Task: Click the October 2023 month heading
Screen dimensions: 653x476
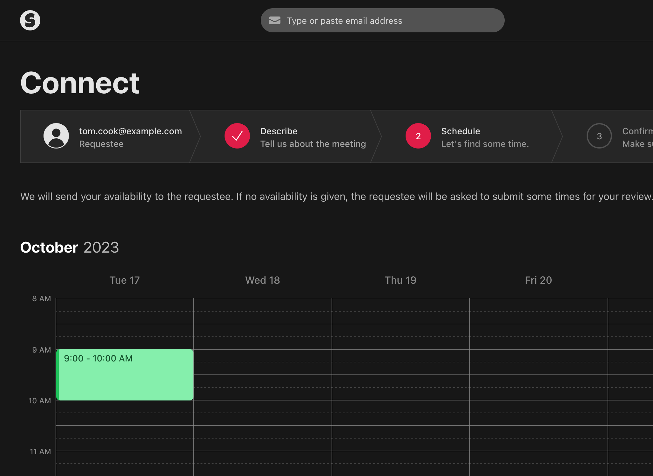Action: tap(70, 247)
